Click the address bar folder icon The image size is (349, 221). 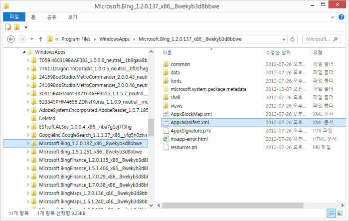pyautogui.click(x=50, y=39)
